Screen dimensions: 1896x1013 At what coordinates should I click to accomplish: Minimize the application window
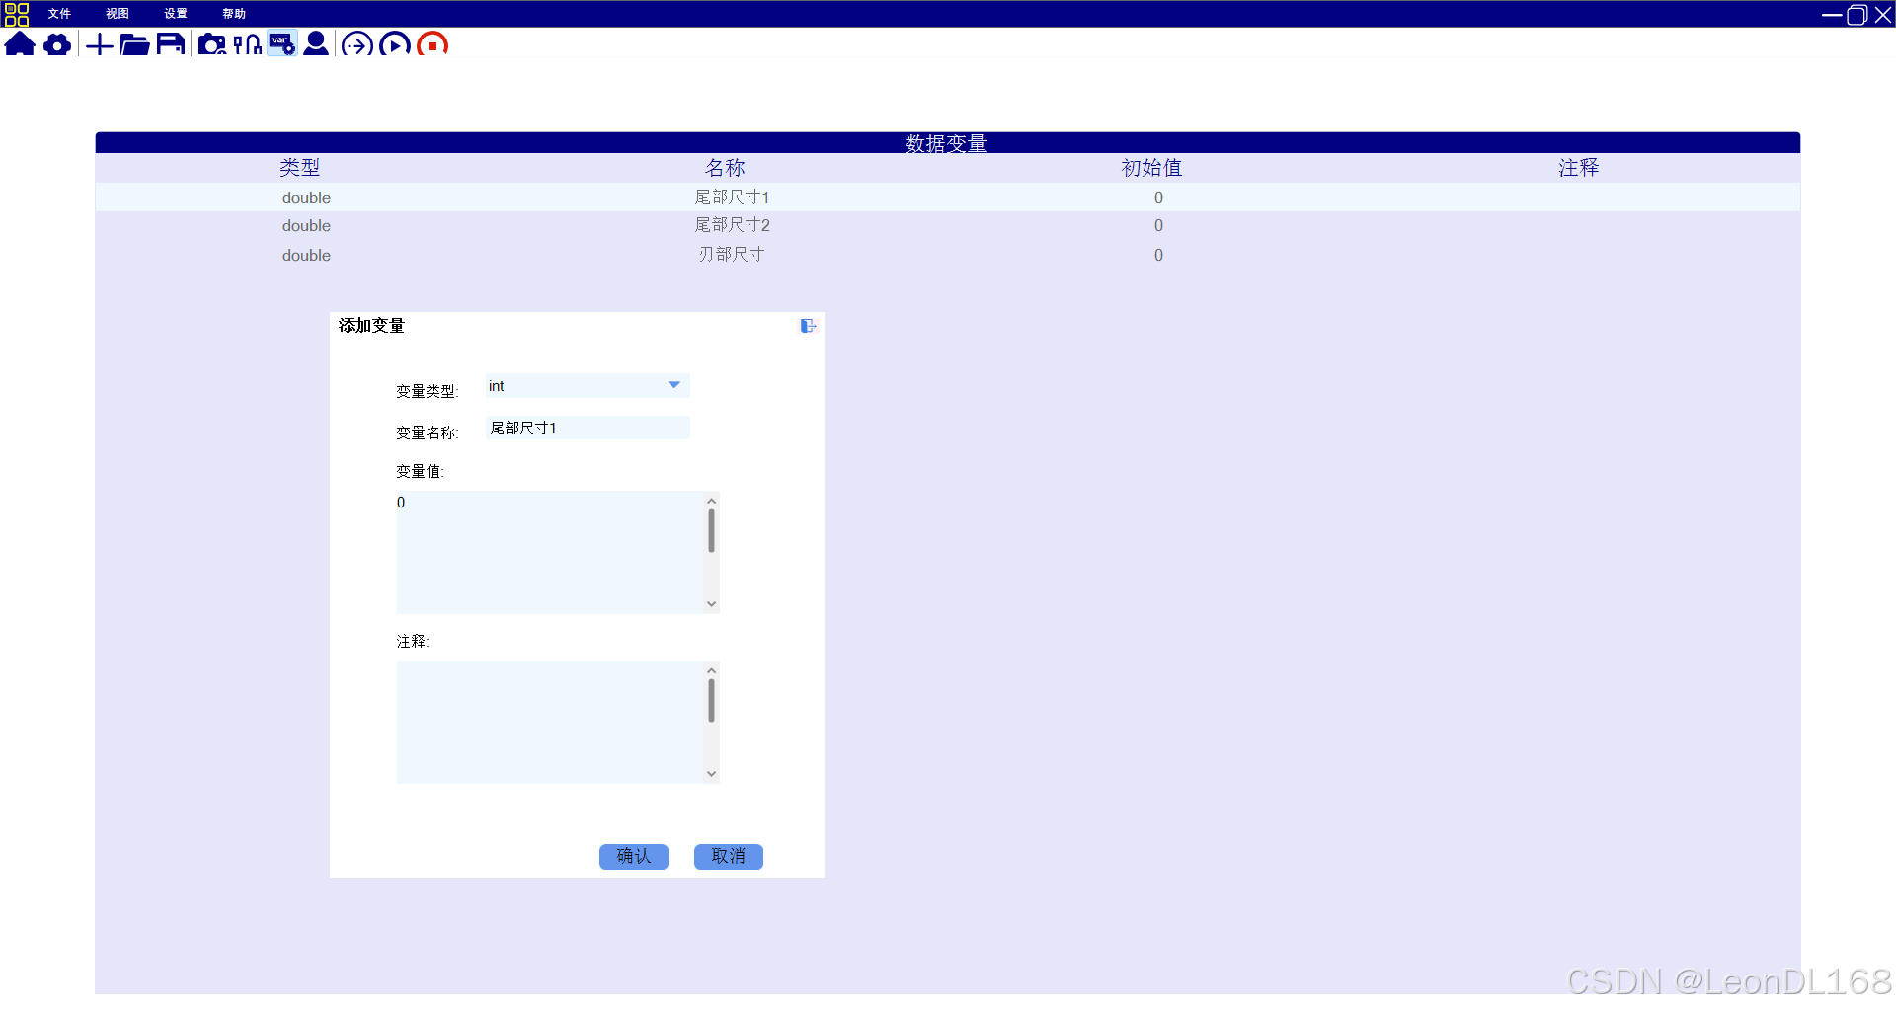[x=1832, y=15]
